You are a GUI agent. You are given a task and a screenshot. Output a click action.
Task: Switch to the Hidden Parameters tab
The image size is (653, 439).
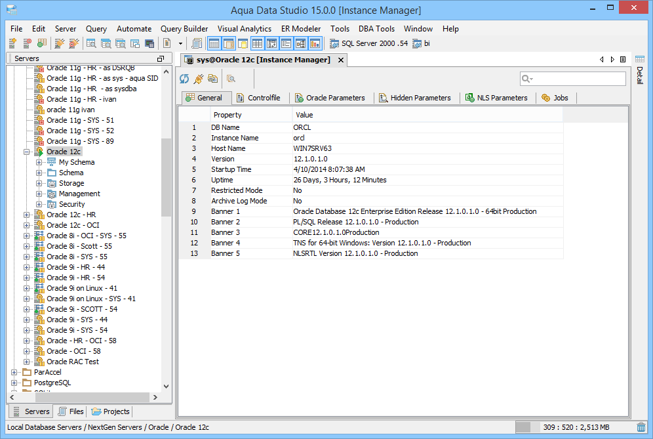(415, 98)
